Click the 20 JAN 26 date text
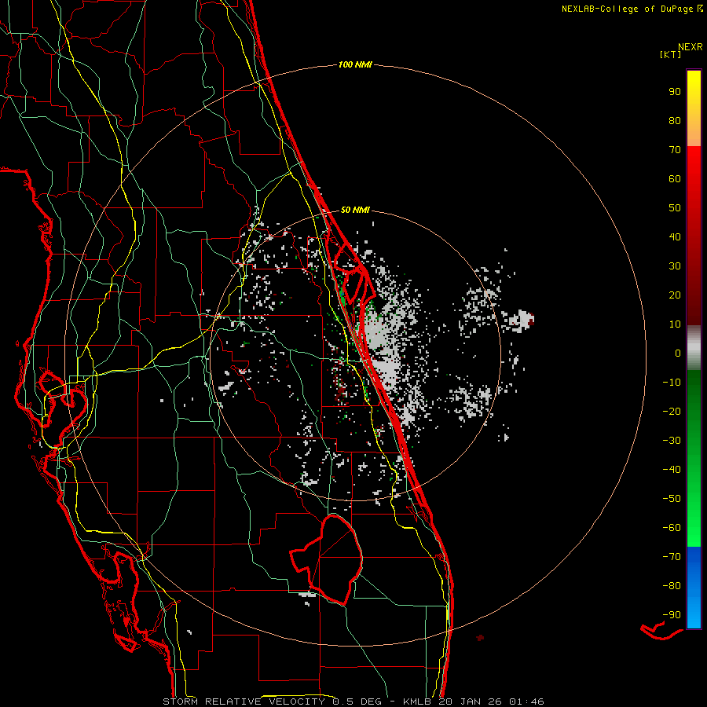This screenshot has width=707, height=707. point(471,702)
